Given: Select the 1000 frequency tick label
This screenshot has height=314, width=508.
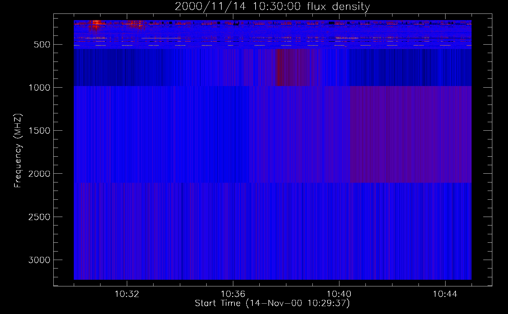Looking at the screenshot, I should [x=39, y=88].
